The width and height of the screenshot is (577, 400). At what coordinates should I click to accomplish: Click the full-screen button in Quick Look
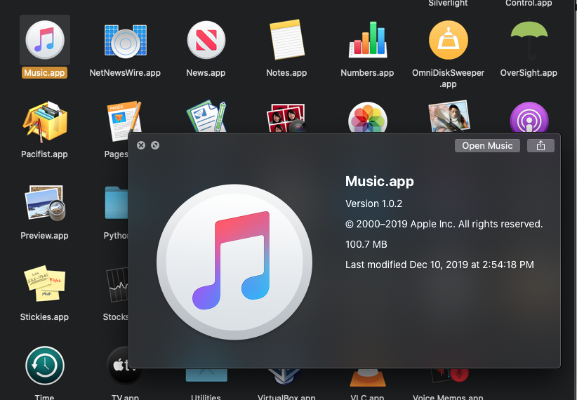point(155,145)
